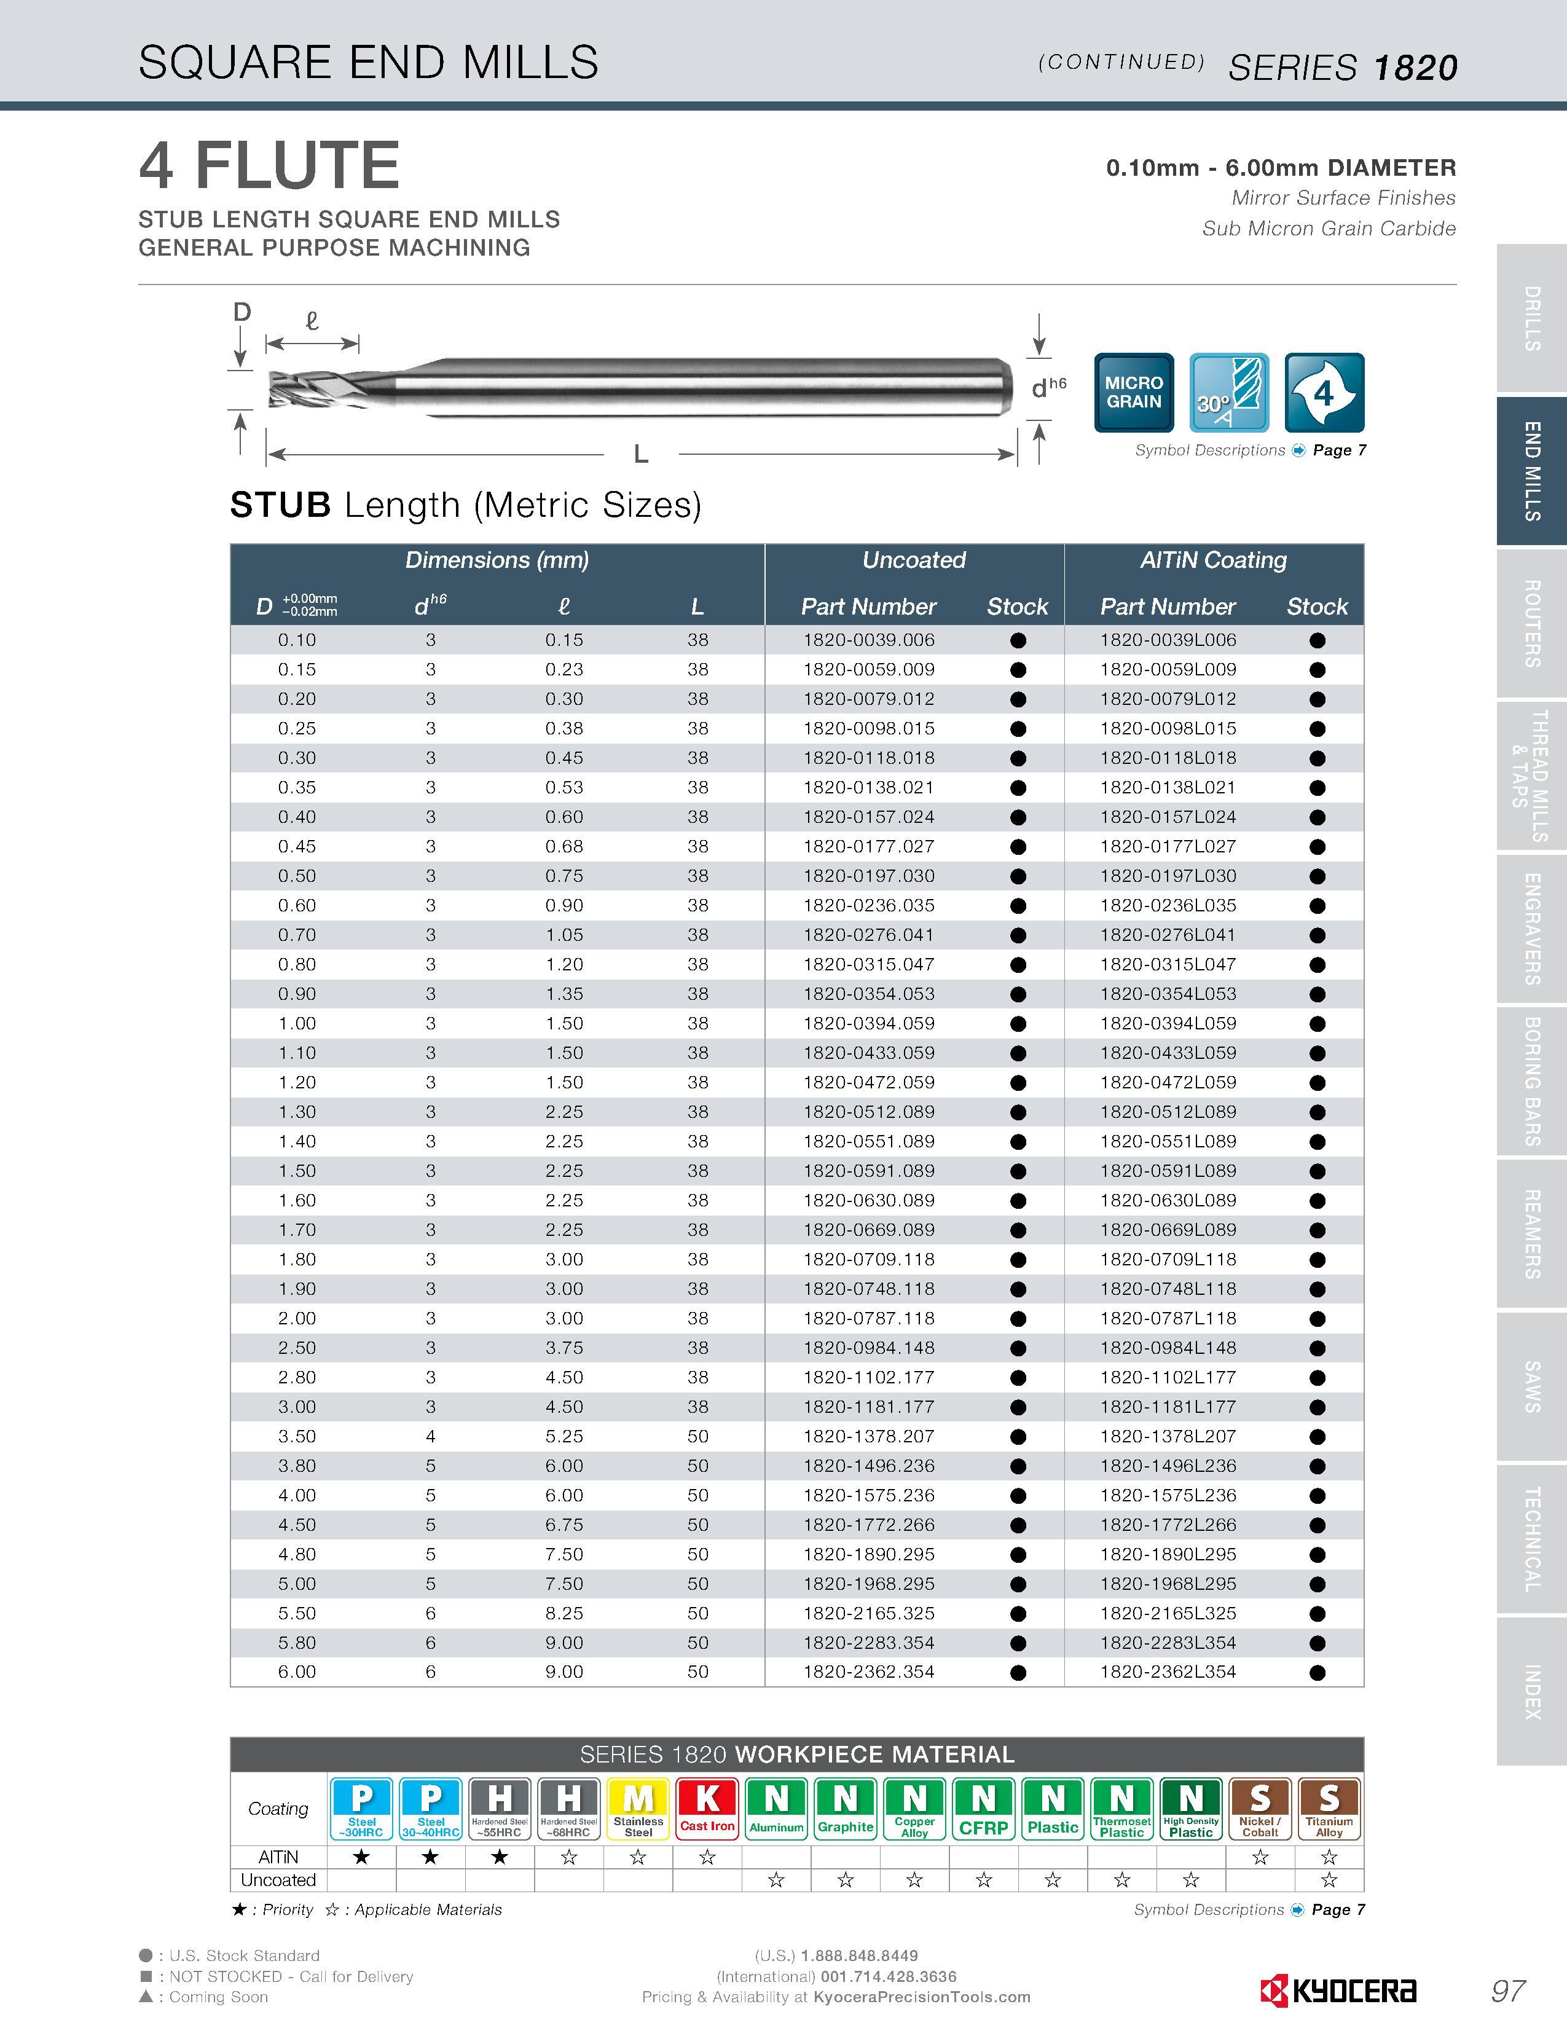Image resolution: width=1567 pixels, height=2028 pixels.
Task: Select the N High Density Plastic icon
Action: (x=1191, y=1808)
